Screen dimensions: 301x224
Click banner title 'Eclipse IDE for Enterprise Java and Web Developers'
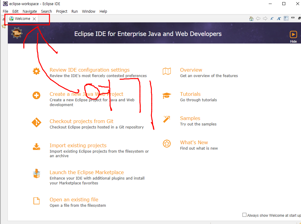tap(148, 34)
